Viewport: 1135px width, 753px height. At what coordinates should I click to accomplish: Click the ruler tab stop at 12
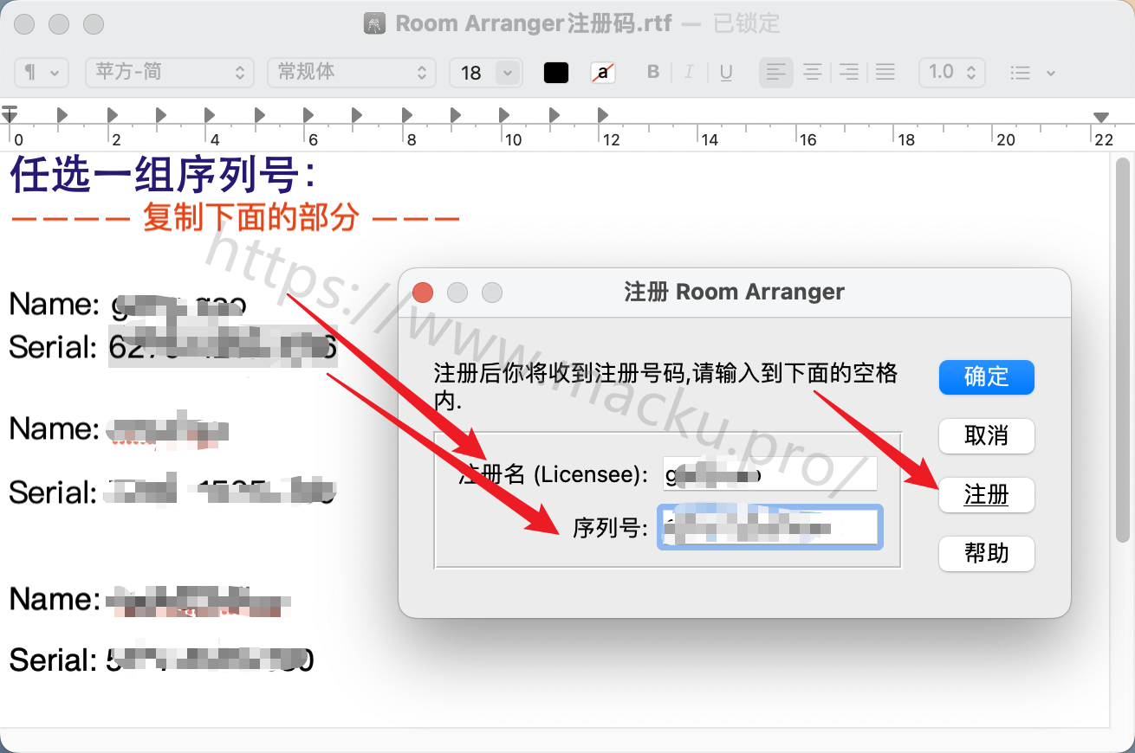click(603, 114)
